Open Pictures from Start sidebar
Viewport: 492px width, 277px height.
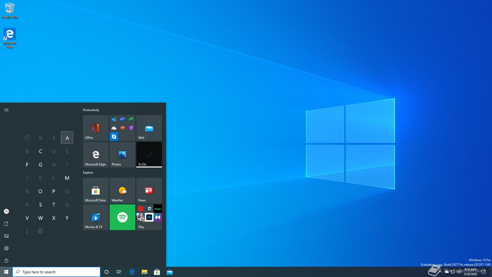point(6,236)
